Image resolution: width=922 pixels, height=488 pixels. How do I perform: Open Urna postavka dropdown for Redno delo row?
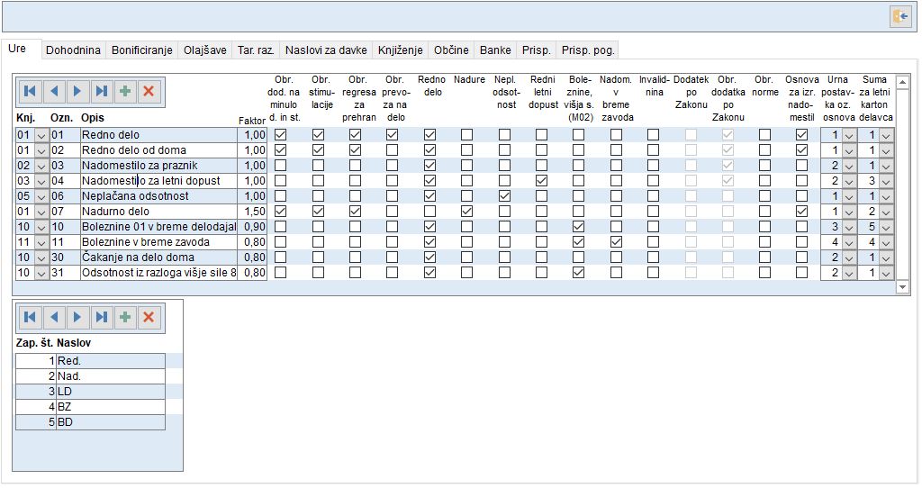tap(849, 135)
